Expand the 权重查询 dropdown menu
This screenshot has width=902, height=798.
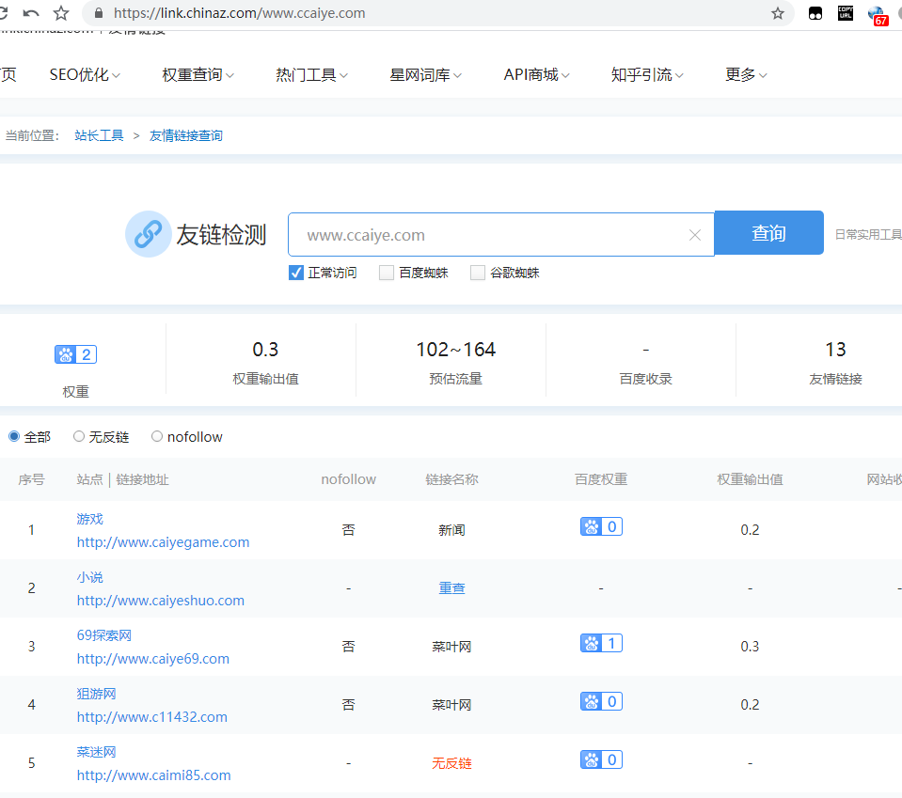point(198,75)
